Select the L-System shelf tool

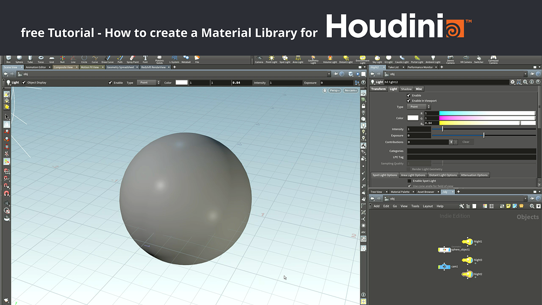(174, 59)
